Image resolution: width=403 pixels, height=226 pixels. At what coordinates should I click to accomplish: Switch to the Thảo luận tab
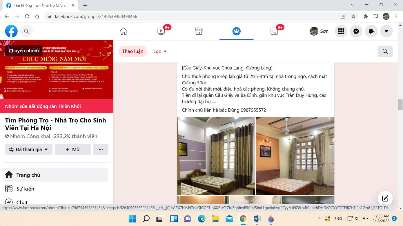[x=132, y=51]
